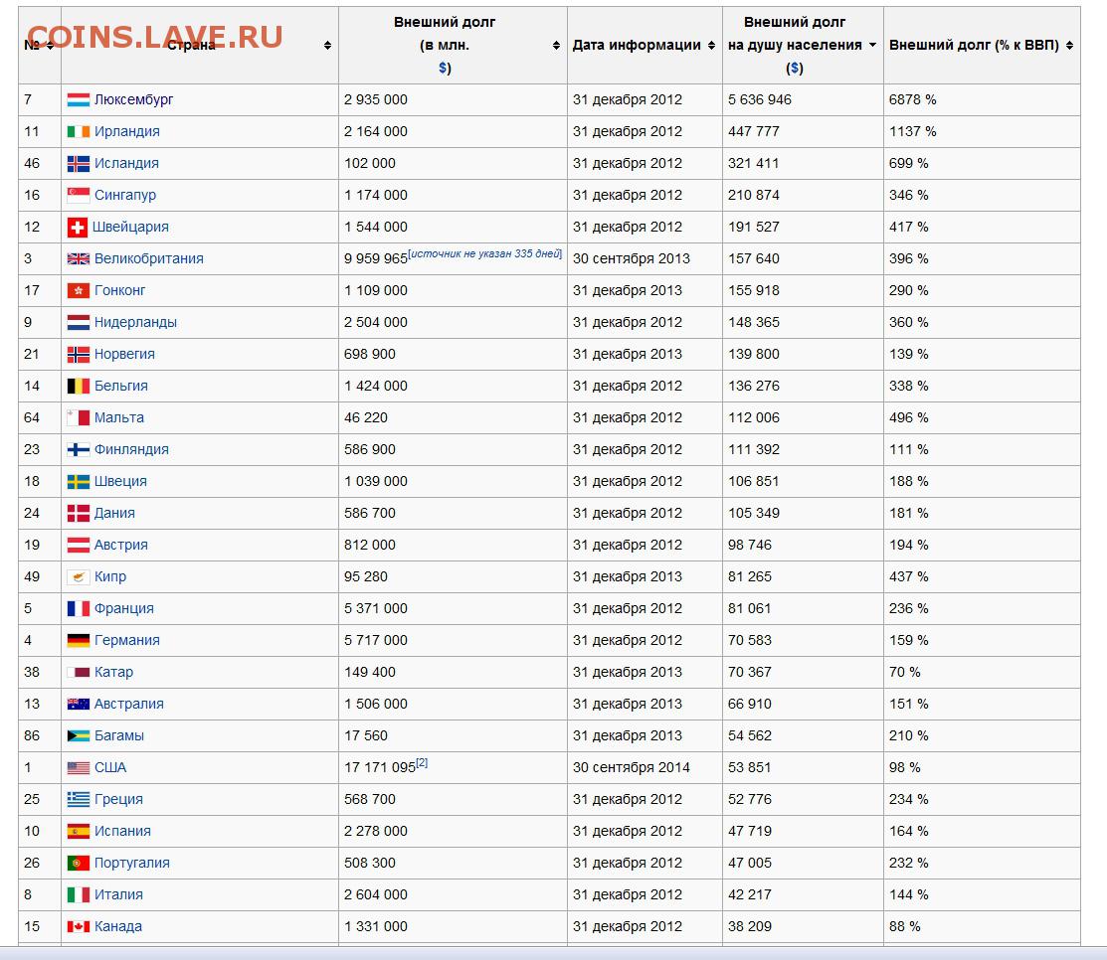Click the Netherlands flag icon
The height and width of the screenshot is (960, 1107).
click(x=79, y=322)
